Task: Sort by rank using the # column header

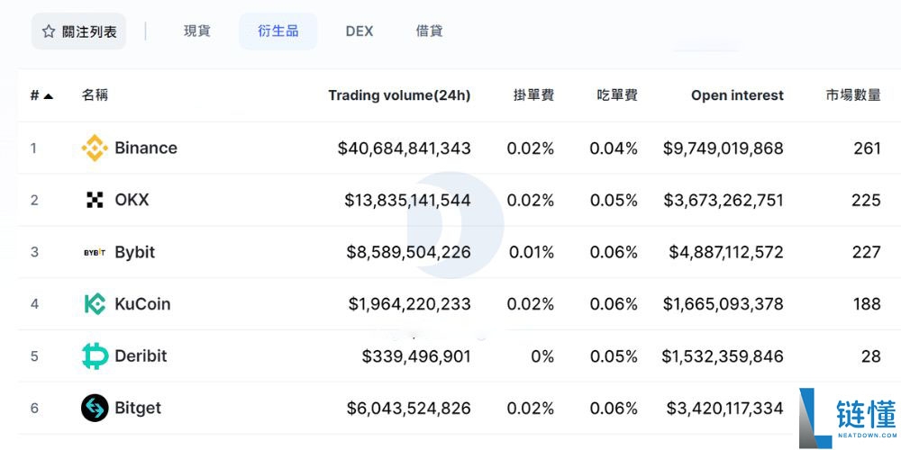Action: tap(41, 95)
